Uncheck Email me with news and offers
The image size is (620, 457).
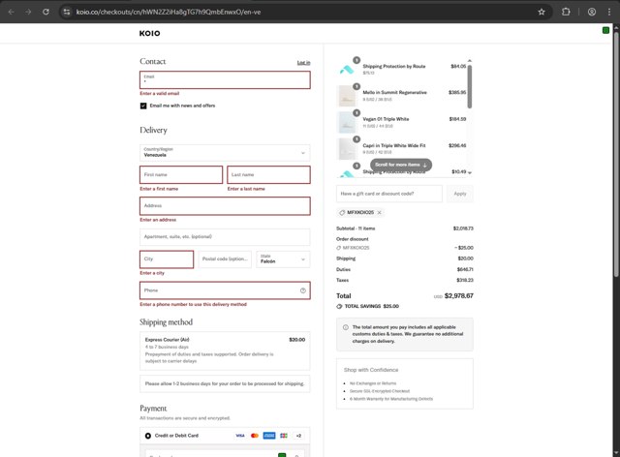143,106
